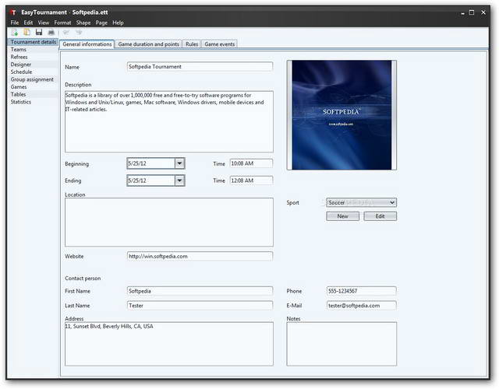Viewport: 499px width, 389px height.
Task: Click the greyed Undo arrow icon
Action: [66, 33]
